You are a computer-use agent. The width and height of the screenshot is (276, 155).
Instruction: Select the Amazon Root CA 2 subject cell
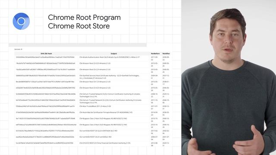click(x=95, y=70)
